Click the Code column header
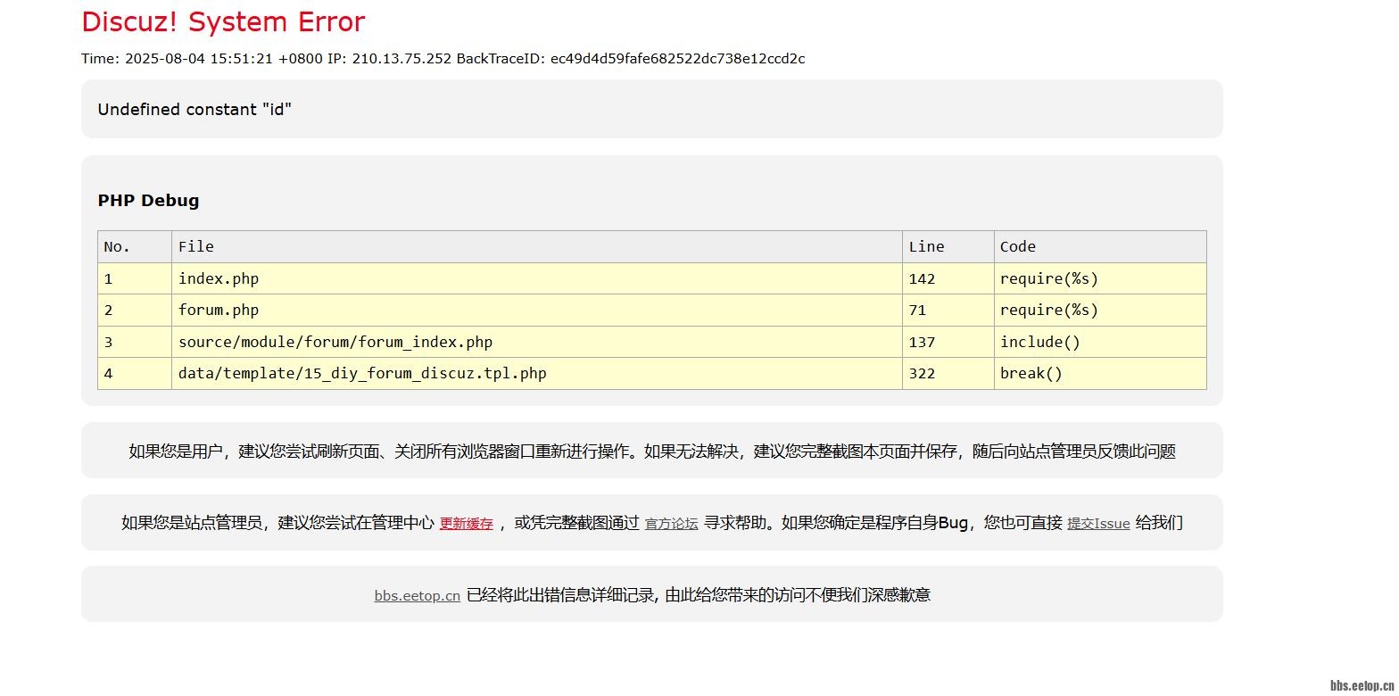Screen dimensions: 1399x696 (1100, 246)
